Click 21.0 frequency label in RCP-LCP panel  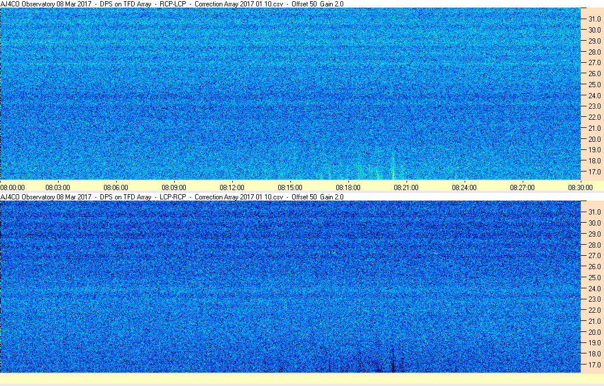594,128
